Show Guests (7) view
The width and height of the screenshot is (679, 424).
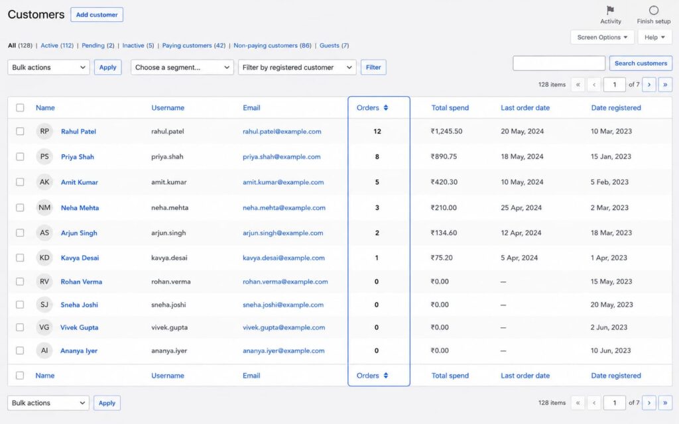(334, 46)
